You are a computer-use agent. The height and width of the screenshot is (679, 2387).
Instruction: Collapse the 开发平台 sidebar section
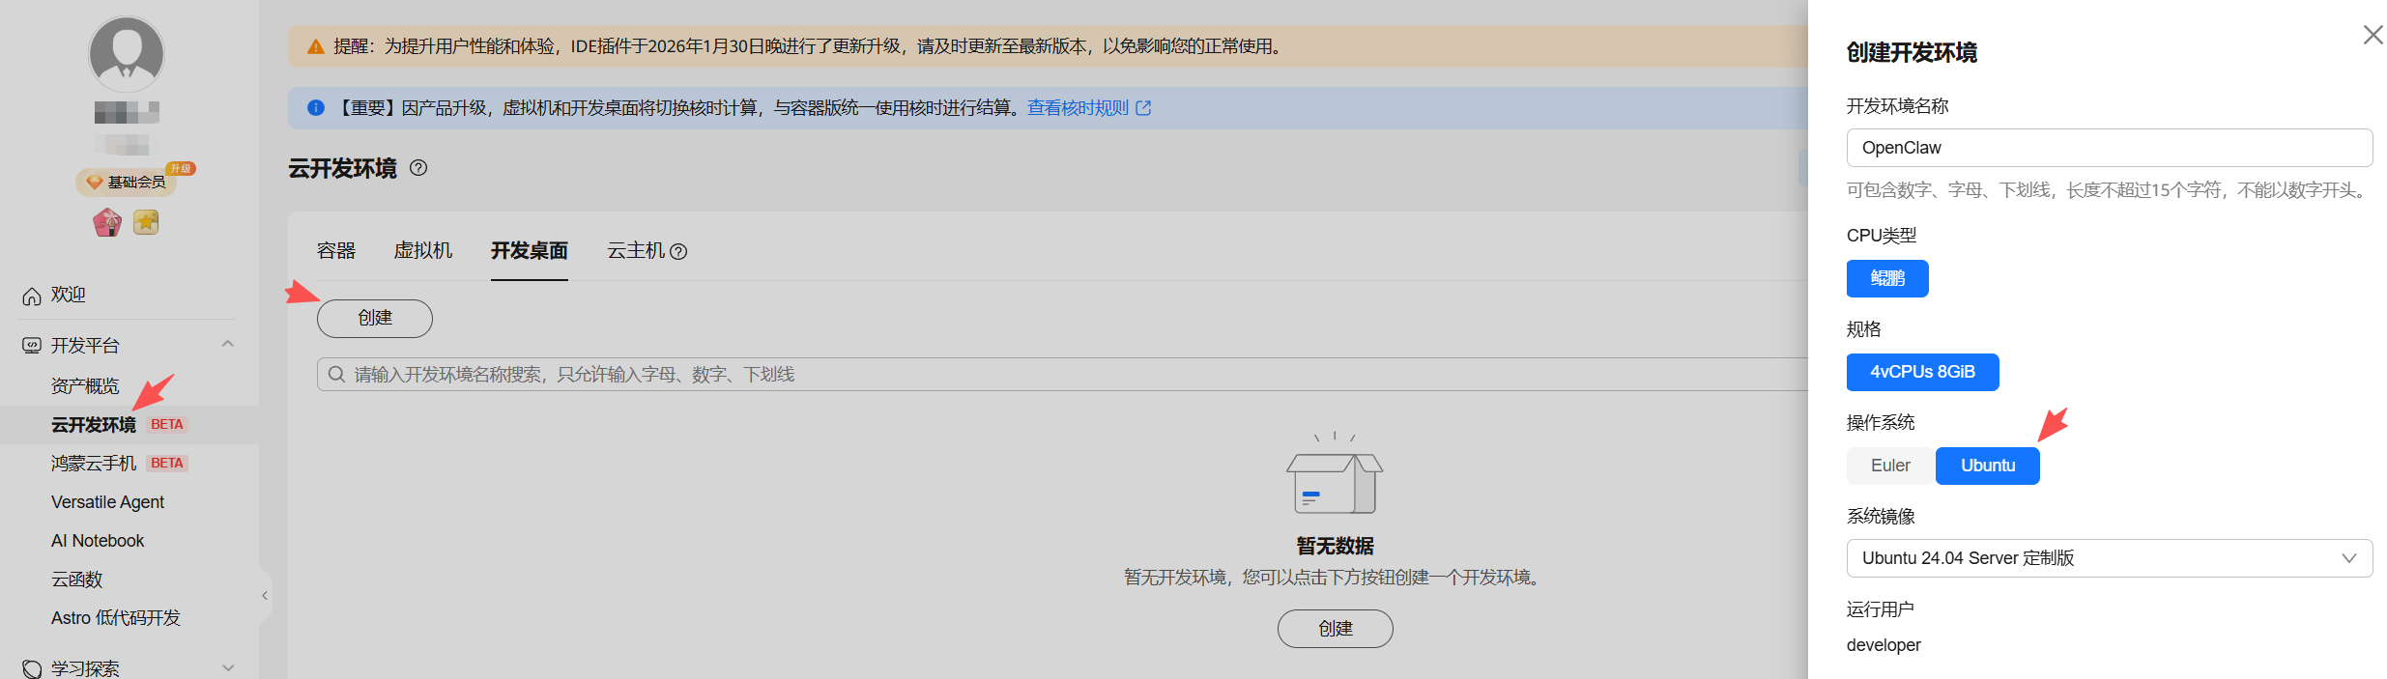pyautogui.click(x=228, y=345)
